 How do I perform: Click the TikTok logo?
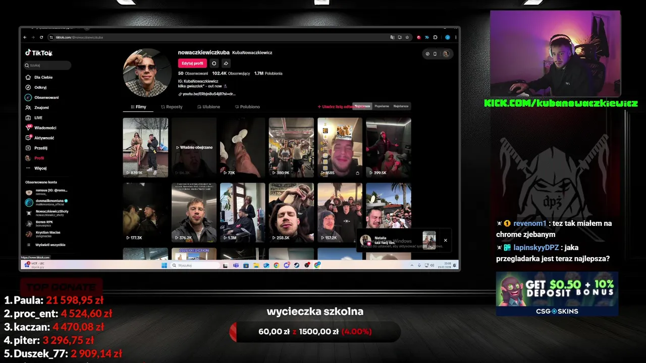(x=39, y=52)
